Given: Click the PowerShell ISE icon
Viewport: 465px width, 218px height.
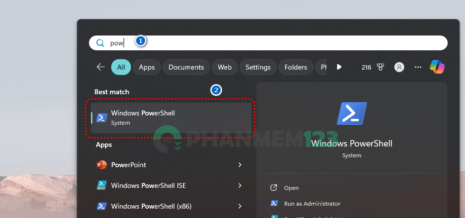Looking at the screenshot, I should pyautogui.click(x=102, y=185).
